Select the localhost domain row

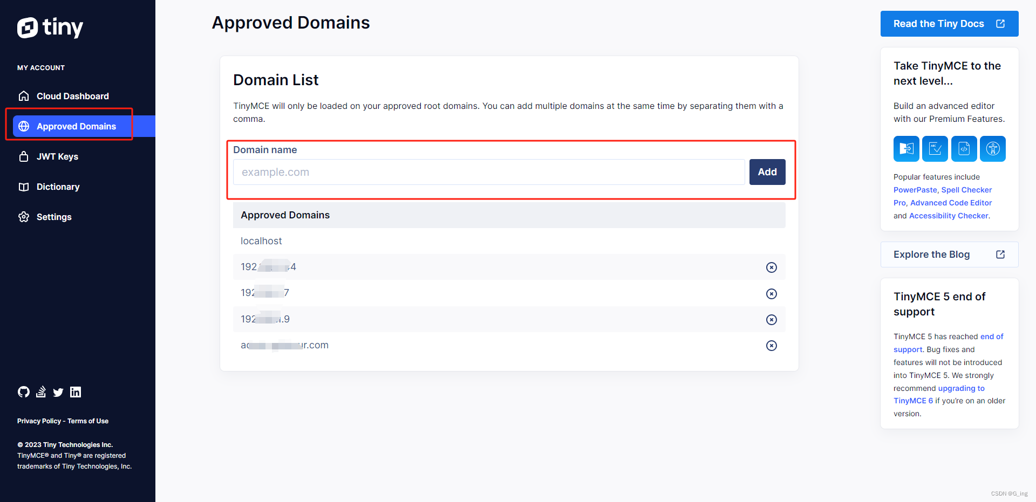509,241
